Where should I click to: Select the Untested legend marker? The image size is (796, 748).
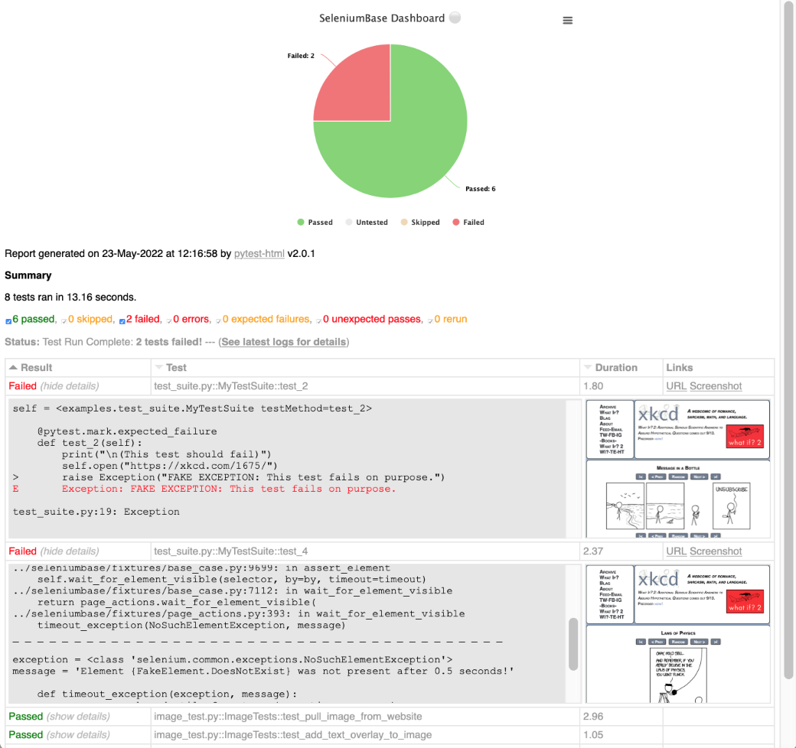[351, 222]
